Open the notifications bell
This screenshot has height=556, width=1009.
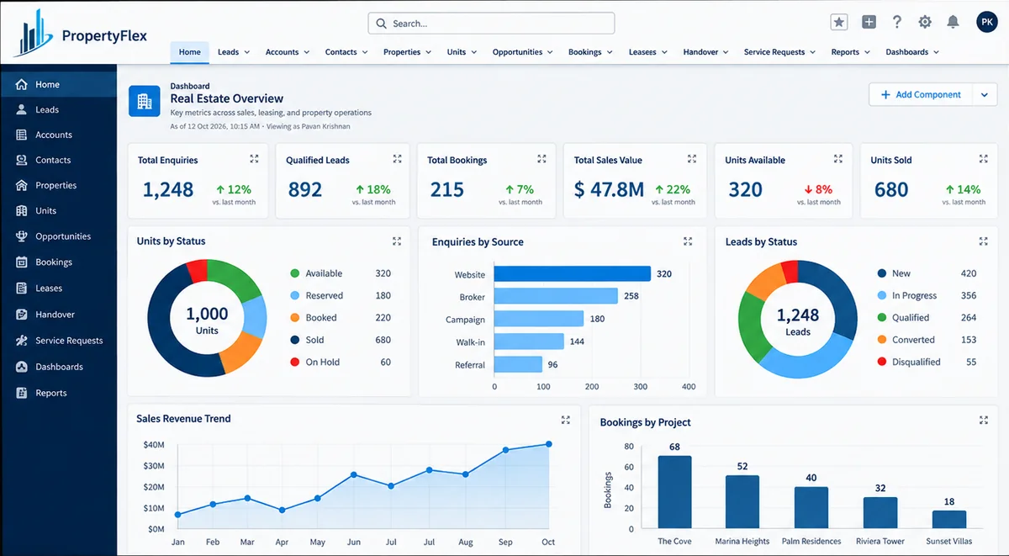pos(954,23)
